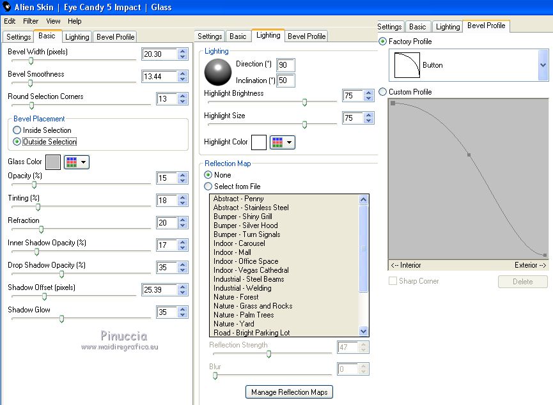Viewport: 553px width, 405px height.
Task: Choose Select from File reflection map option
Action: [208, 186]
